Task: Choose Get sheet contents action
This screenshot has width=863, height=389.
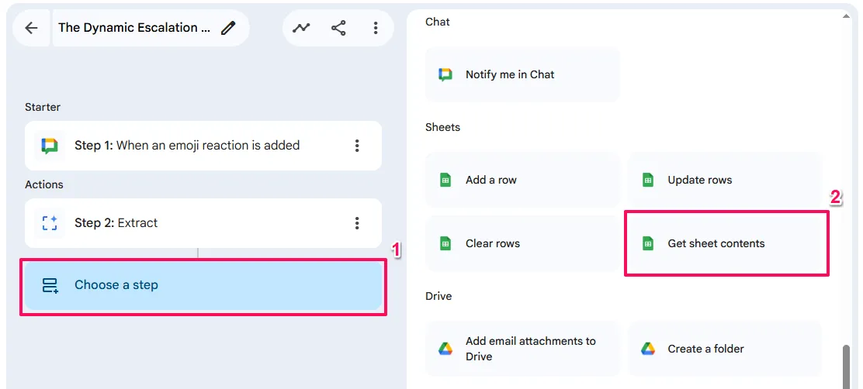Action: (x=726, y=243)
